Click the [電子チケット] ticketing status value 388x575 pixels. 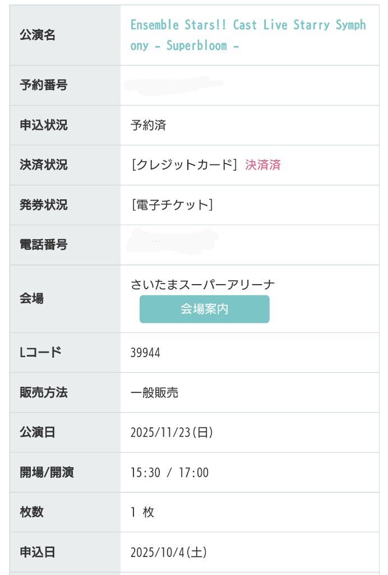172,205
